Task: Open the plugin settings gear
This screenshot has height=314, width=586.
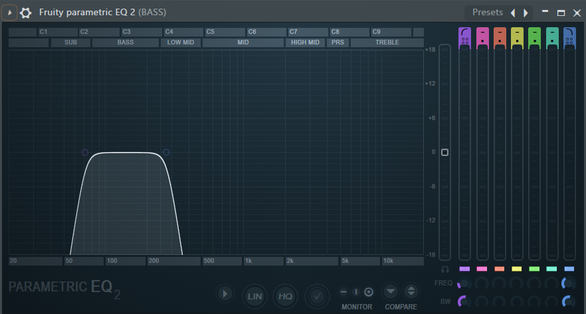Action: pos(26,13)
